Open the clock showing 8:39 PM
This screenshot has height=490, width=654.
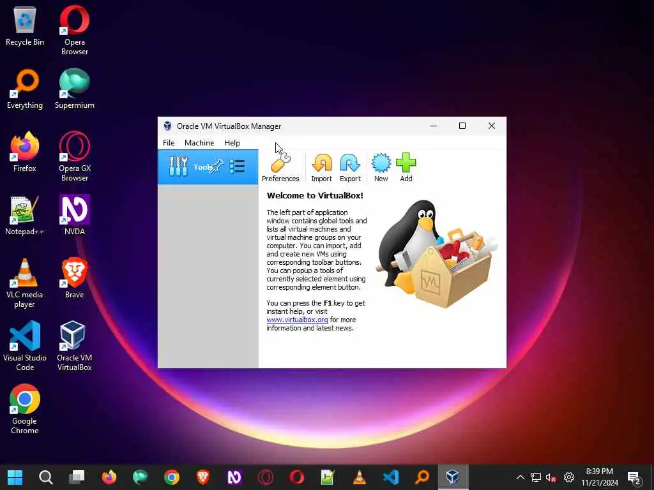[599, 477]
